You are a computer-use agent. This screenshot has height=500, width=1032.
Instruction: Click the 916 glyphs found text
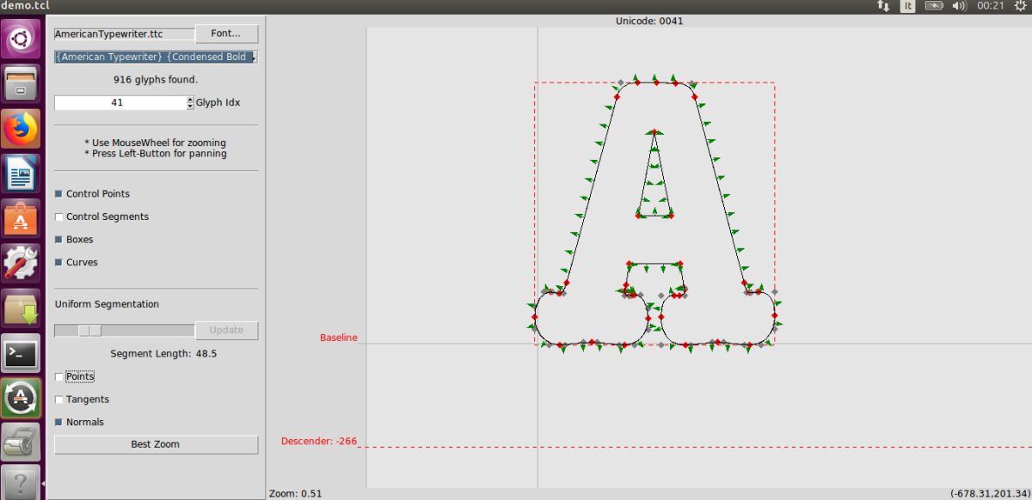(156, 80)
